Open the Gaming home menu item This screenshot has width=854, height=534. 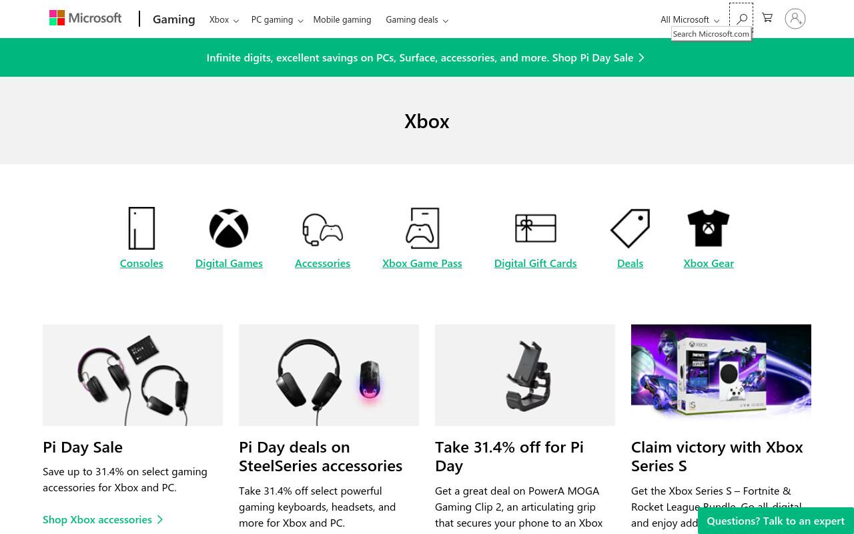click(x=173, y=19)
